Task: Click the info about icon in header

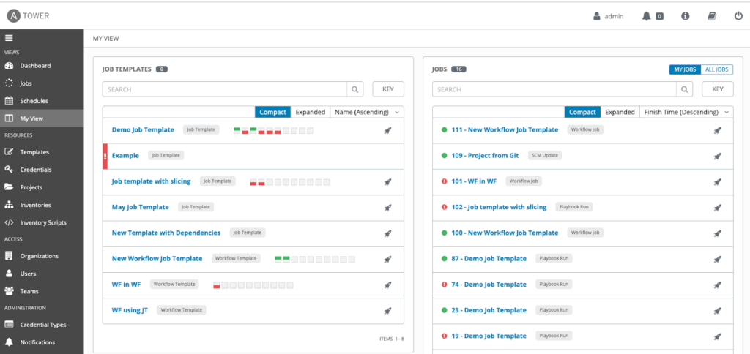Action: coord(685,15)
